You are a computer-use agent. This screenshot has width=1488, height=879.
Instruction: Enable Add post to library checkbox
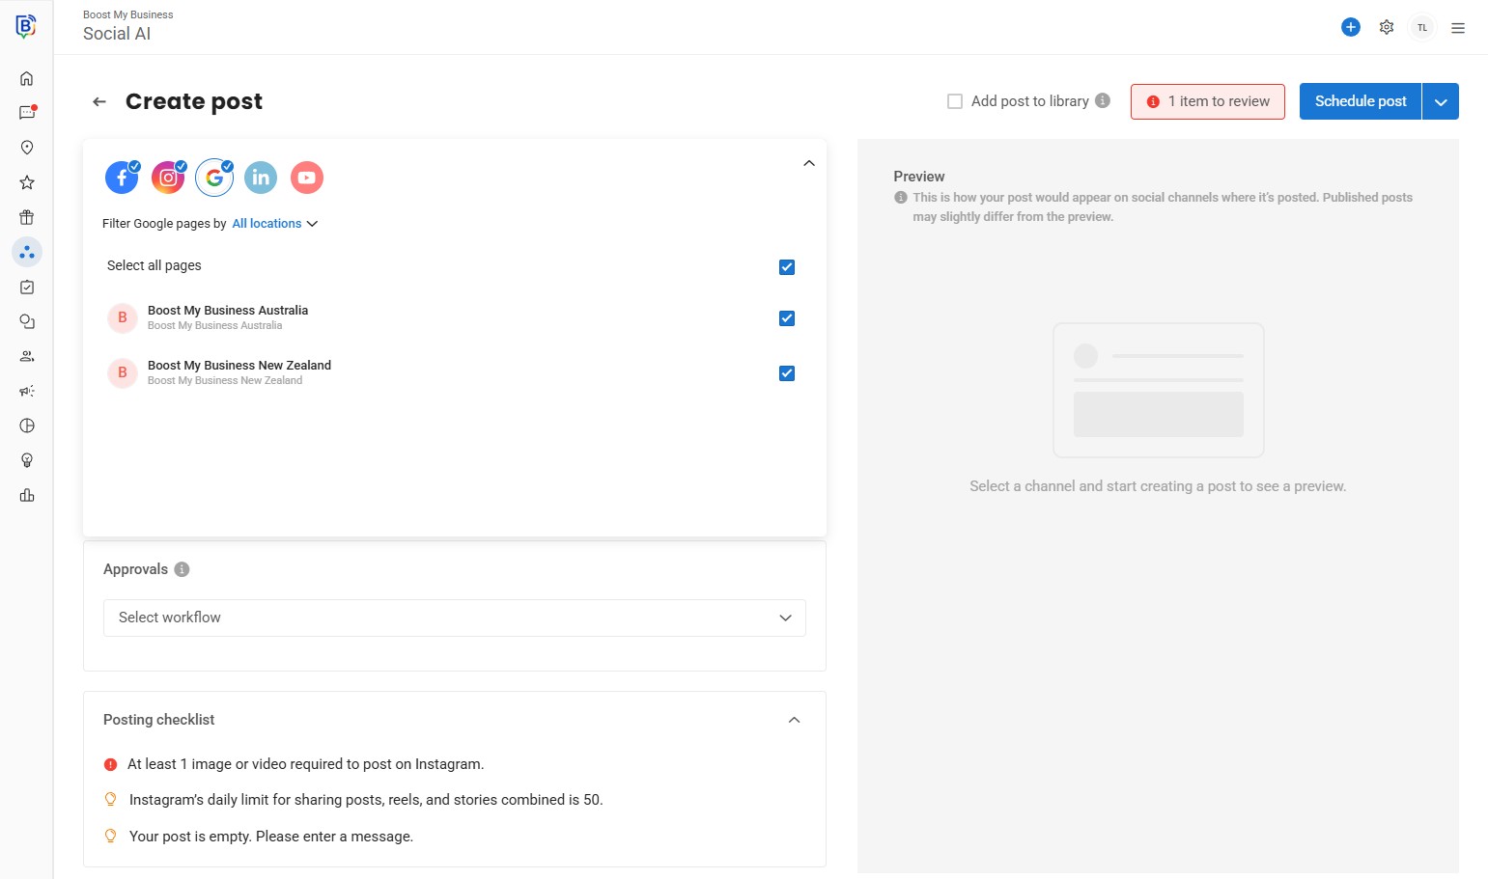[955, 101]
